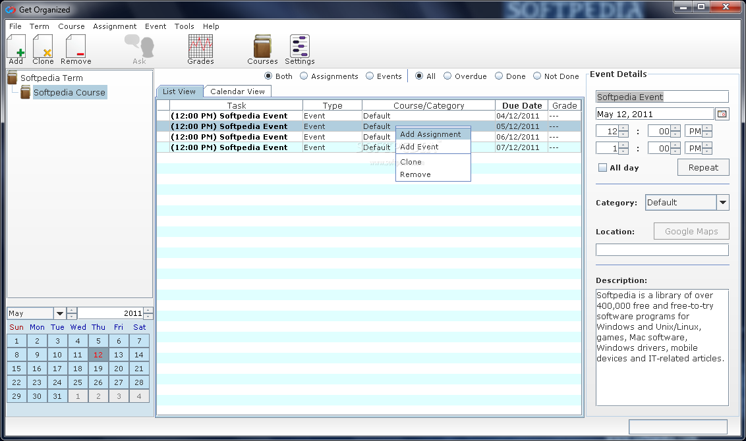The image size is (746, 441).
Task: Click the Get Organized app icon in title bar
Action: coord(11,9)
